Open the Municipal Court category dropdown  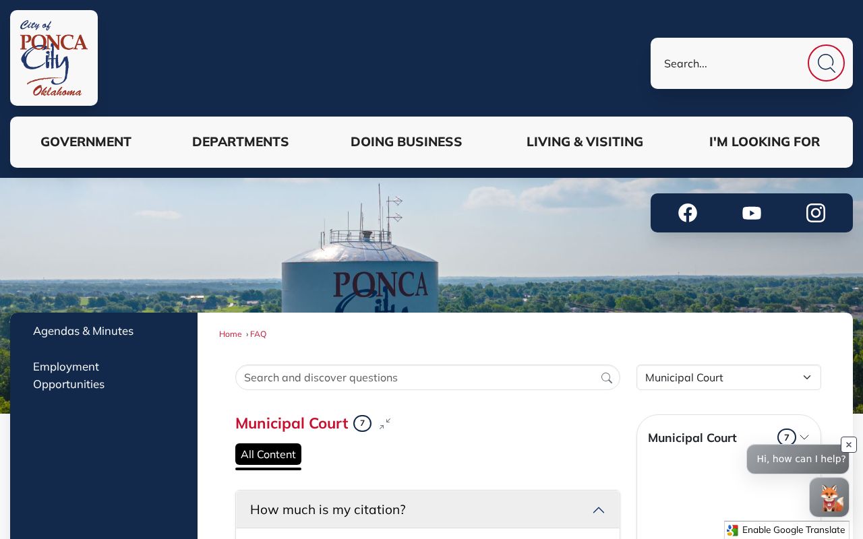(x=729, y=377)
